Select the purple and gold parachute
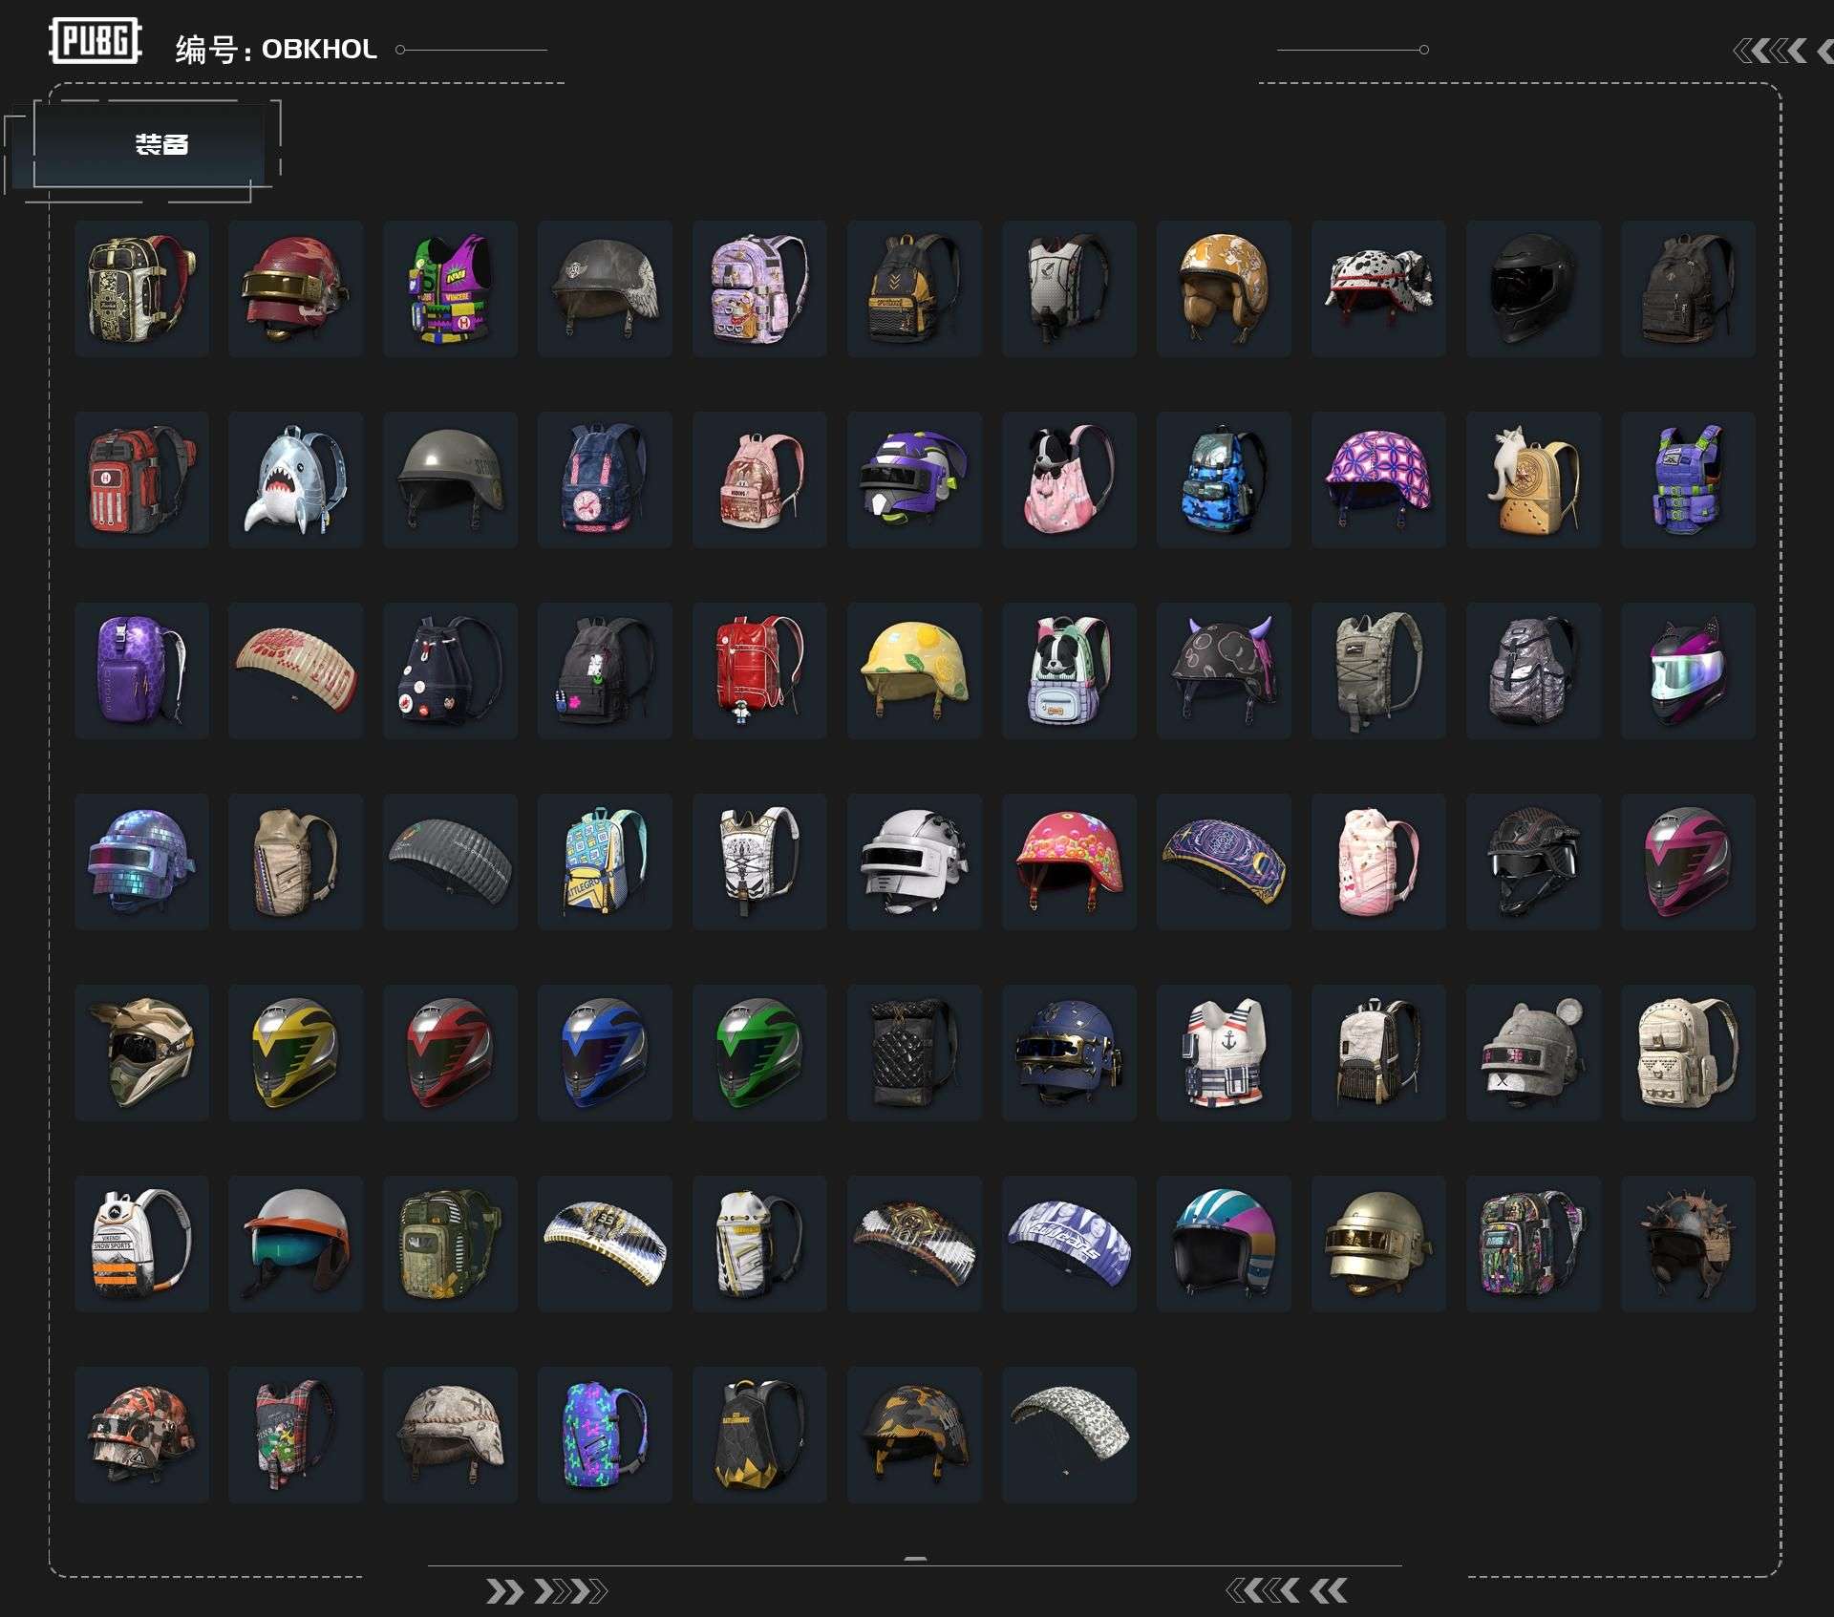Viewport: 1834px width, 1617px height. (x=1225, y=862)
